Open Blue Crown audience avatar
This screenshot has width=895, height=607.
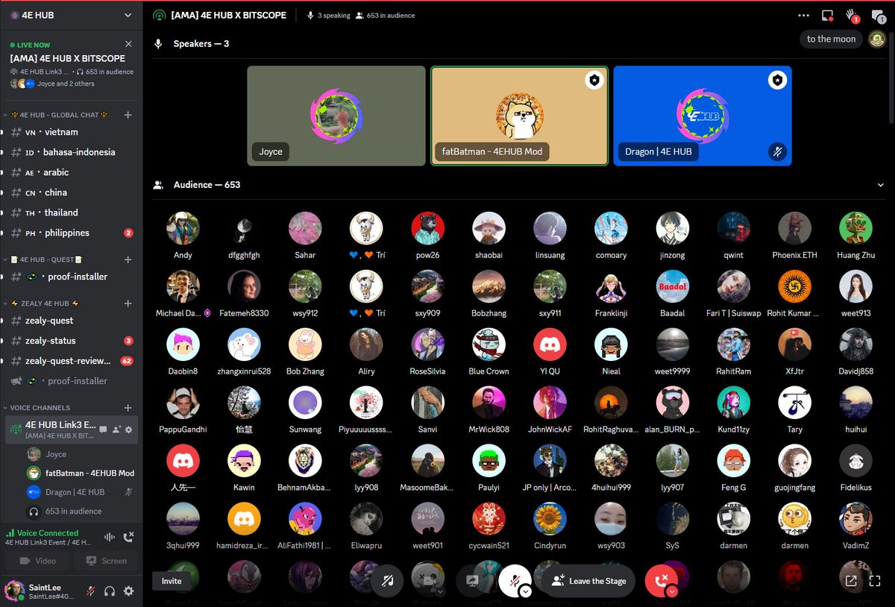click(489, 345)
